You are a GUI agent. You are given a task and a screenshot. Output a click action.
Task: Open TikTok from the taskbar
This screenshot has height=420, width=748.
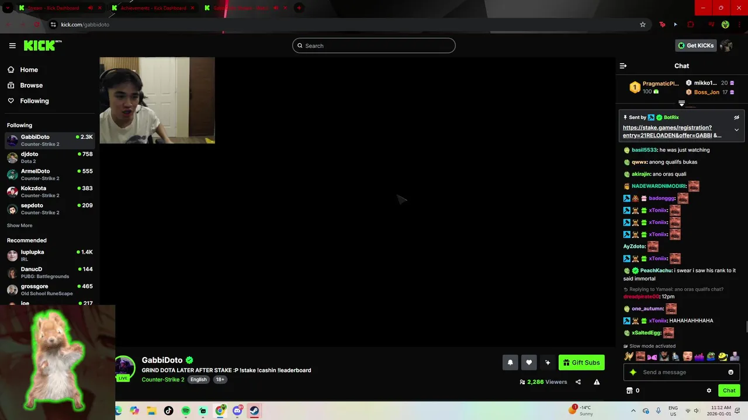point(168,411)
